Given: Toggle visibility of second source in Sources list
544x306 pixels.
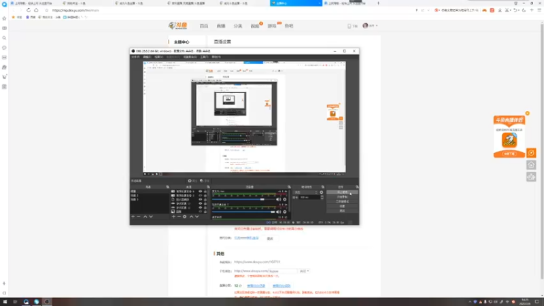Looking at the screenshot, I should [x=200, y=195].
